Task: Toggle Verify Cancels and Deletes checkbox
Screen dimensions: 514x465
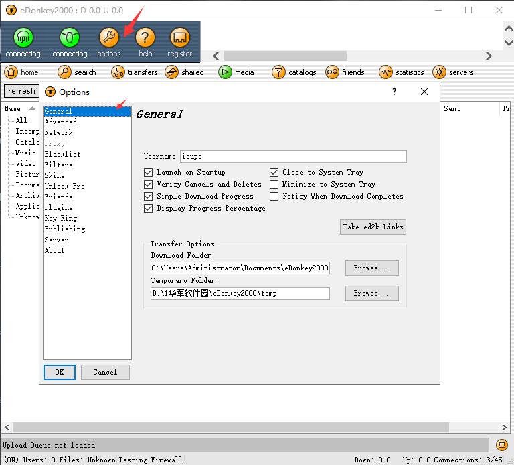Action: tap(148, 184)
